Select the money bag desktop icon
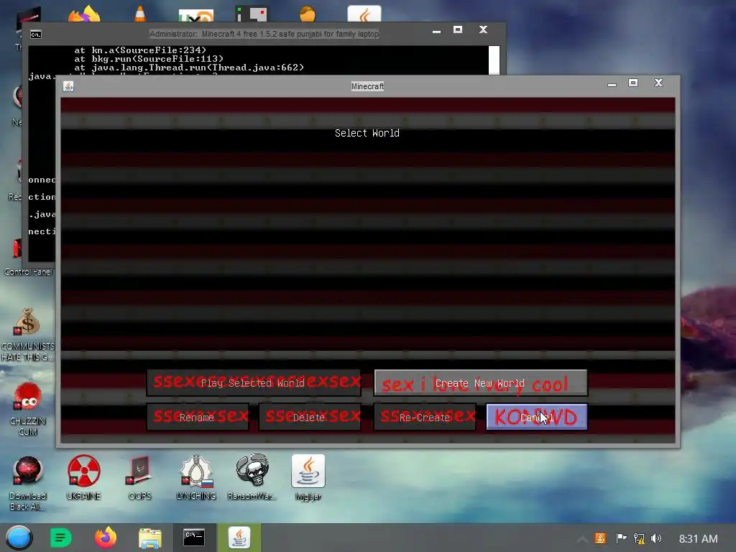Viewport: 736px width, 552px height. pos(27,335)
